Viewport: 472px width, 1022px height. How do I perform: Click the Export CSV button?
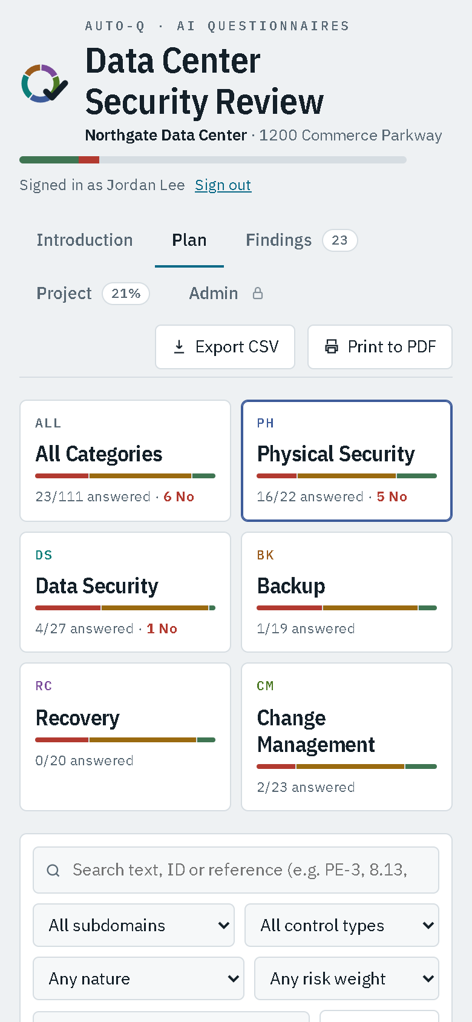pyautogui.click(x=225, y=347)
